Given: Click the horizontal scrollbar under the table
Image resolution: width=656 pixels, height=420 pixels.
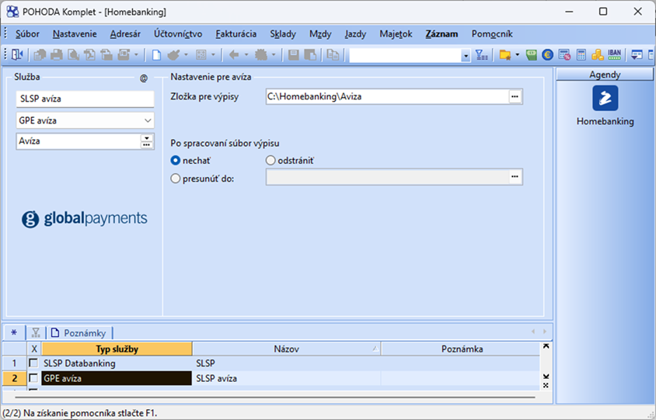Looking at the screenshot, I should point(275,397).
